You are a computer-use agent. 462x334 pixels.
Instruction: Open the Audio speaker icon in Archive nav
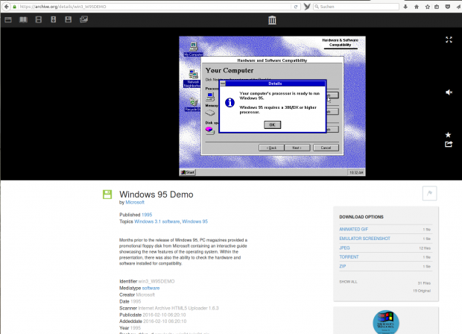[54, 19]
